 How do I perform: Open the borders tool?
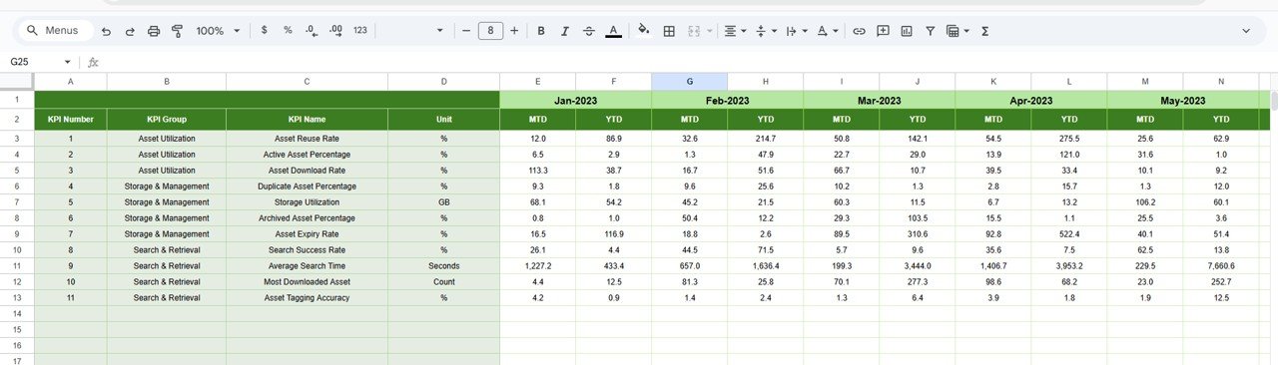click(x=669, y=31)
